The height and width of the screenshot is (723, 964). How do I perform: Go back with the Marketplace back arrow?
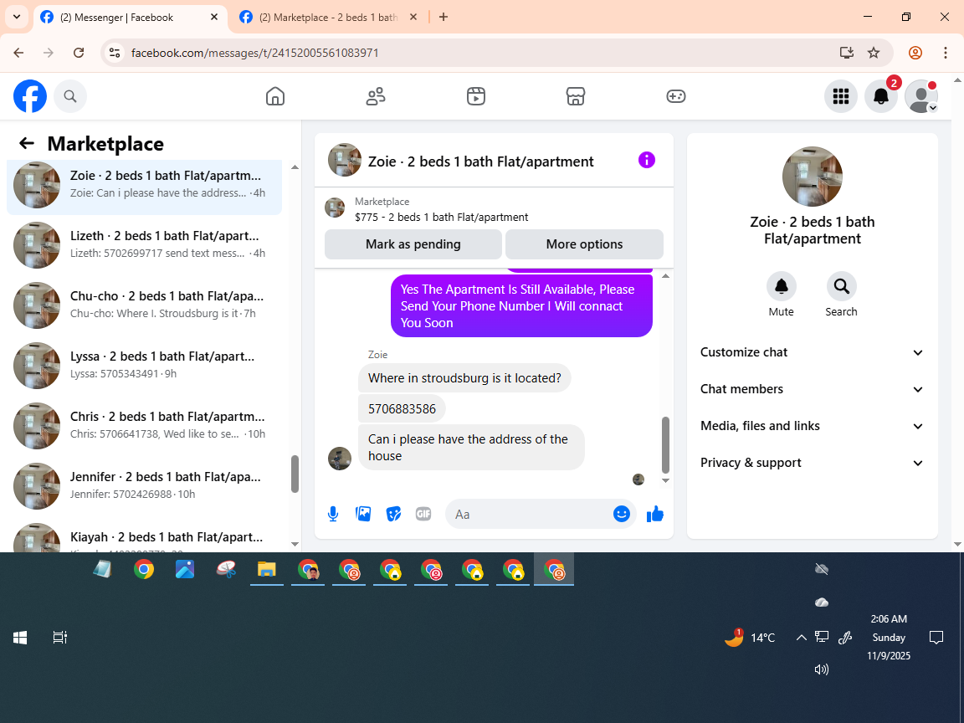(27, 143)
